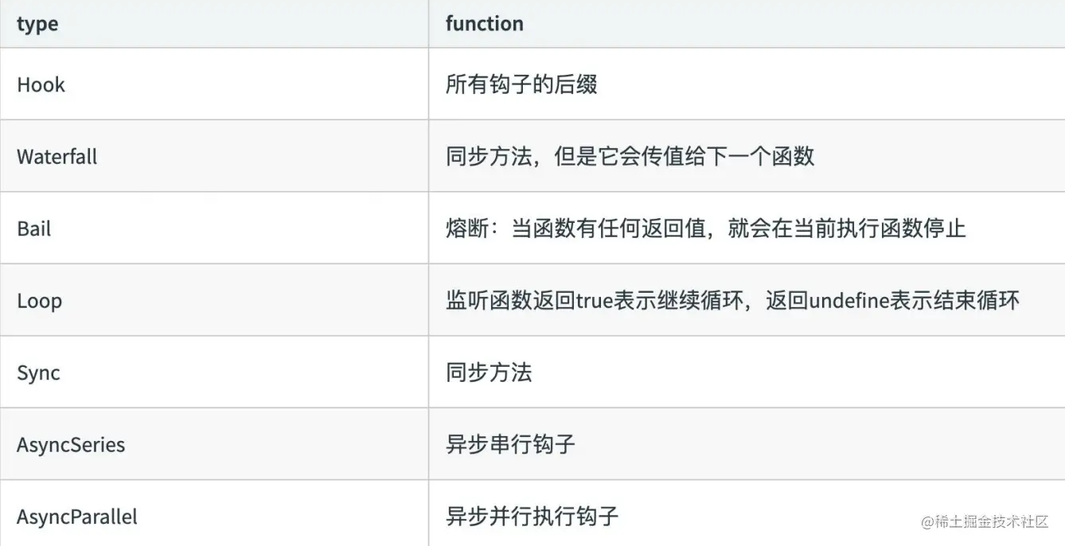Click the 'function' column header

click(484, 24)
